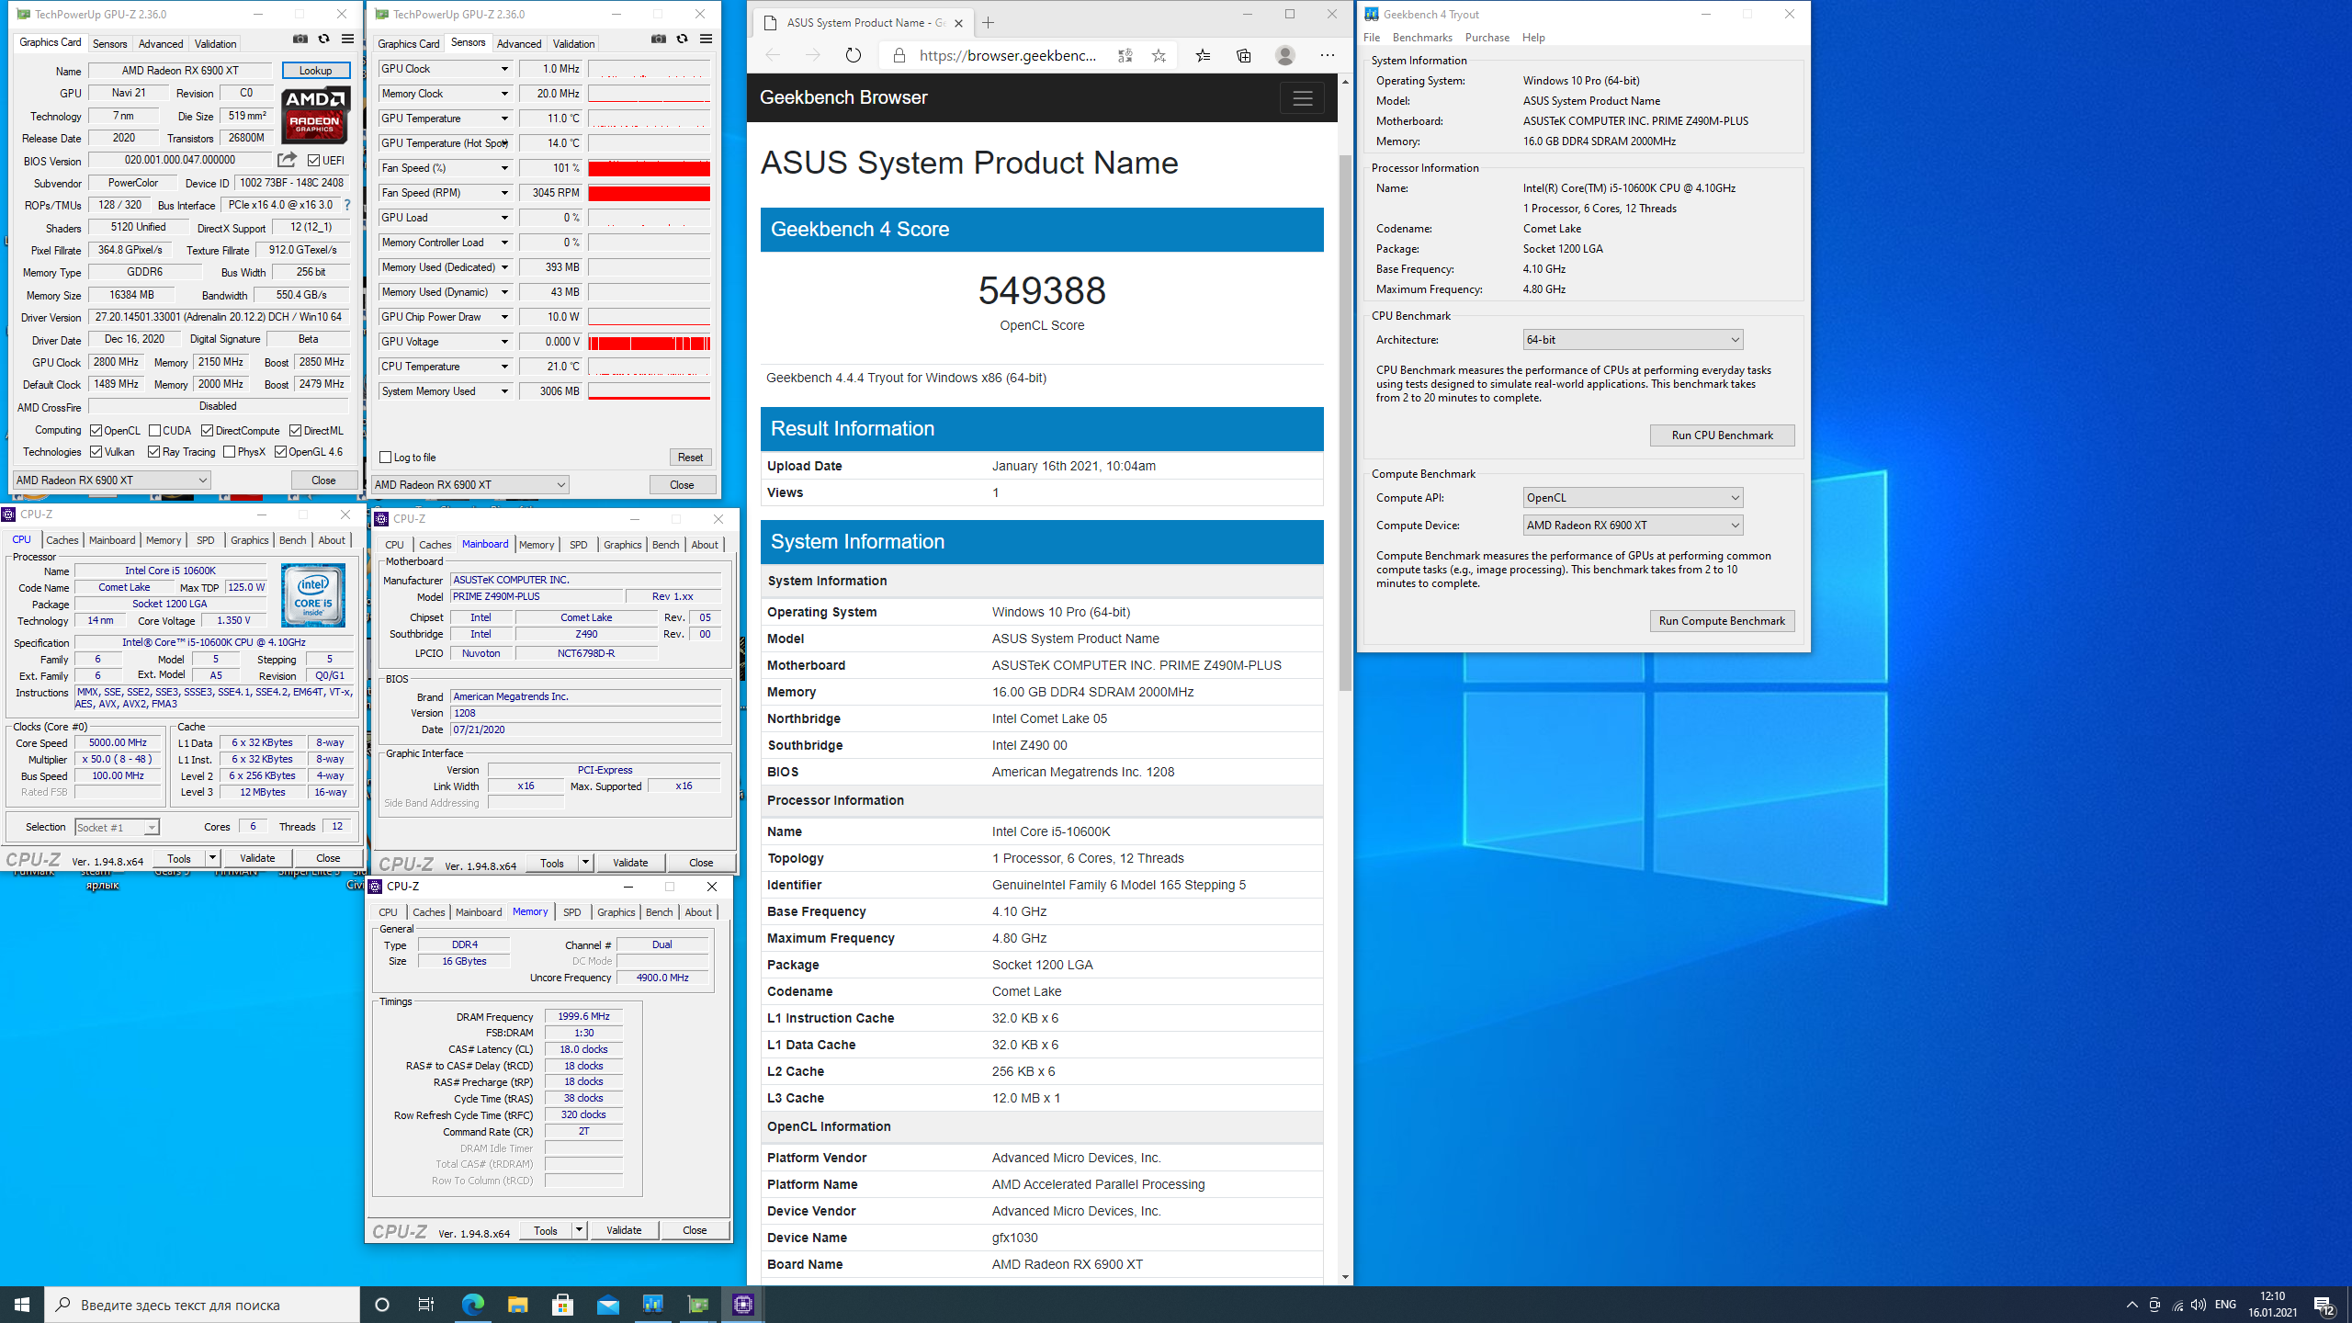Open the Benchmarks menu in Geekbench 4
The width and height of the screenshot is (2352, 1323).
[1422, 38]
